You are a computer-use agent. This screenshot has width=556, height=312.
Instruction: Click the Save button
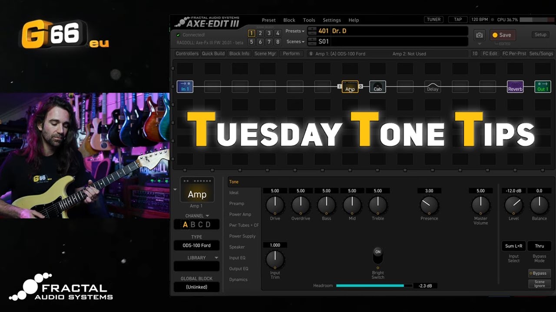(502, 35)
